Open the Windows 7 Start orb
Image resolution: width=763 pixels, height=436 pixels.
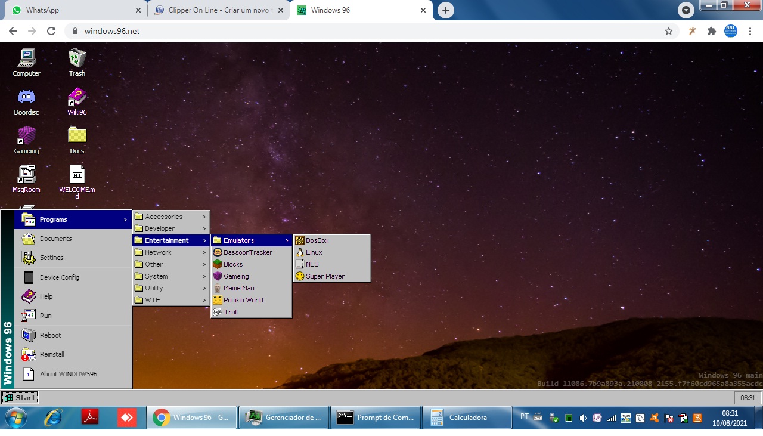pos(15,418)
